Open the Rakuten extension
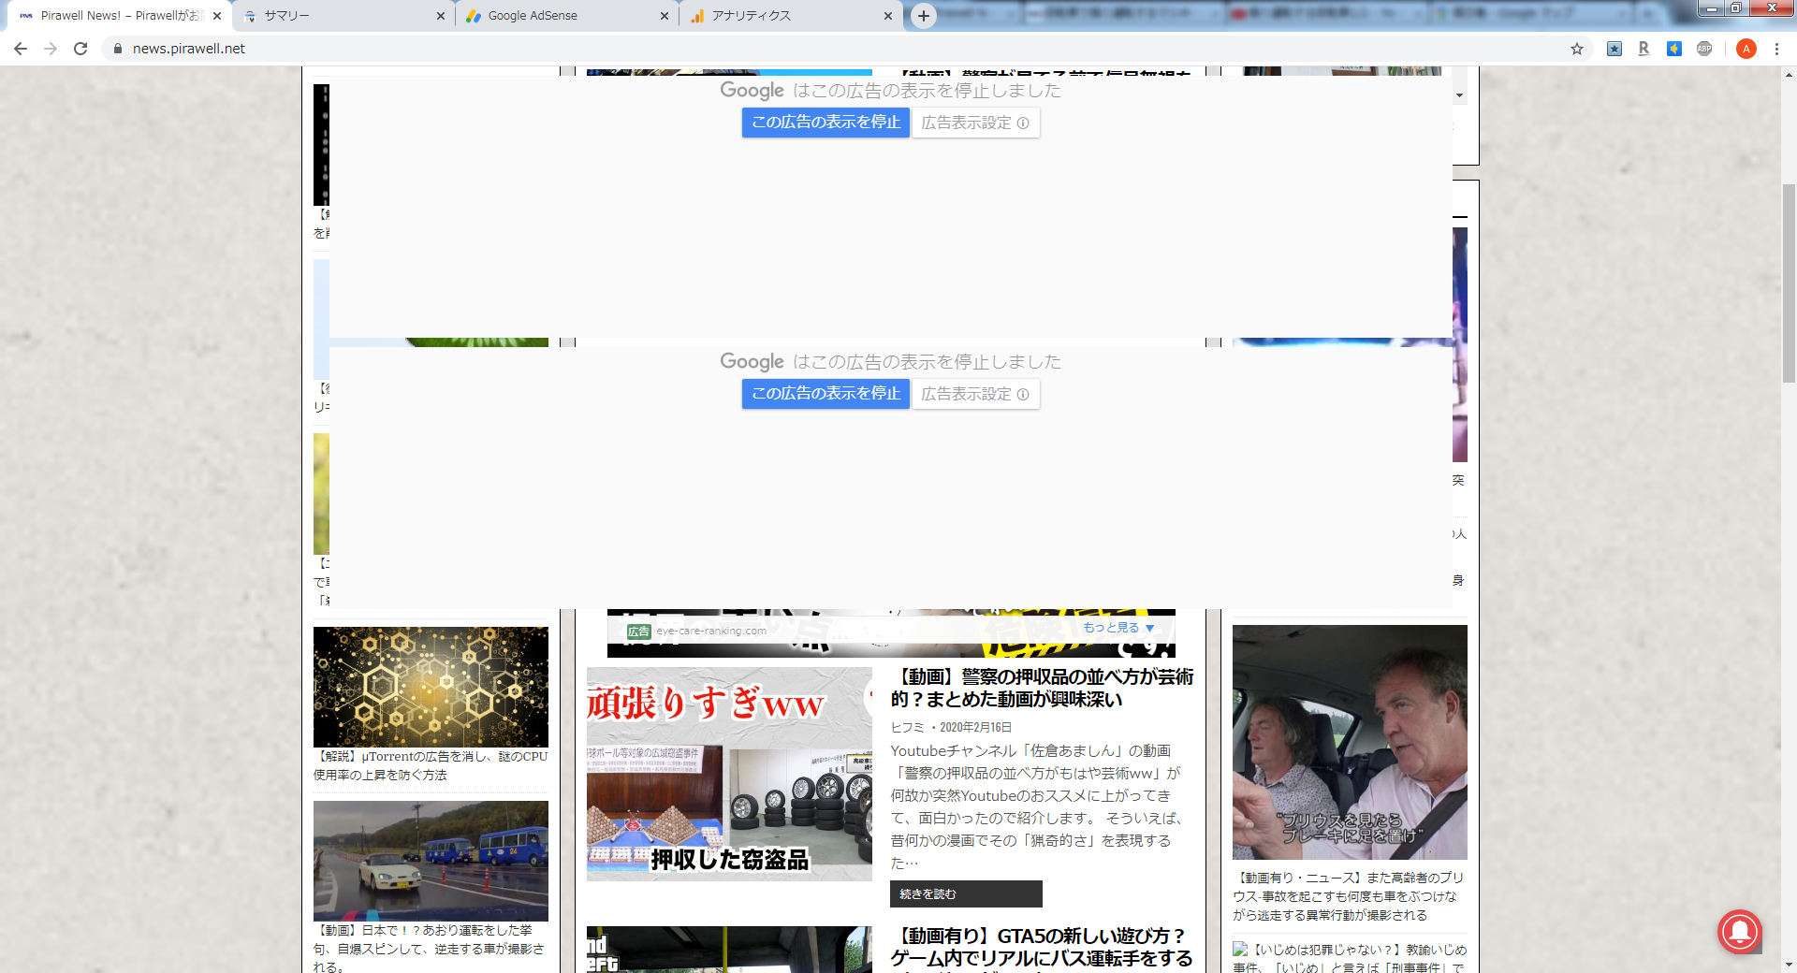The image size is (1797, 973). tap(1644, 49)
